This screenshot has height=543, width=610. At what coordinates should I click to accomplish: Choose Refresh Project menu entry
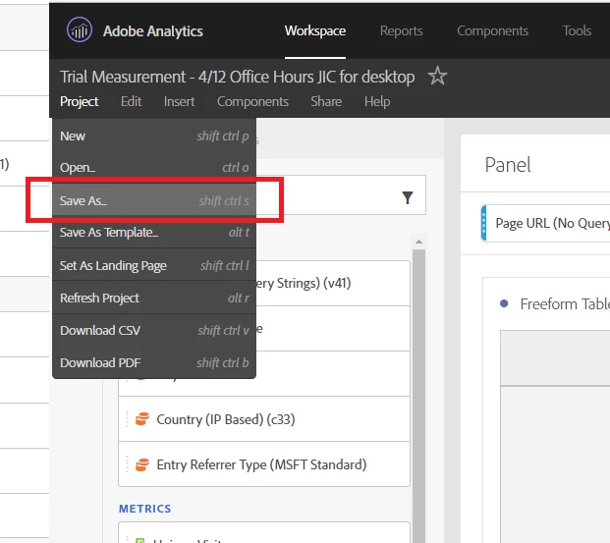click(x=154, y=298)
